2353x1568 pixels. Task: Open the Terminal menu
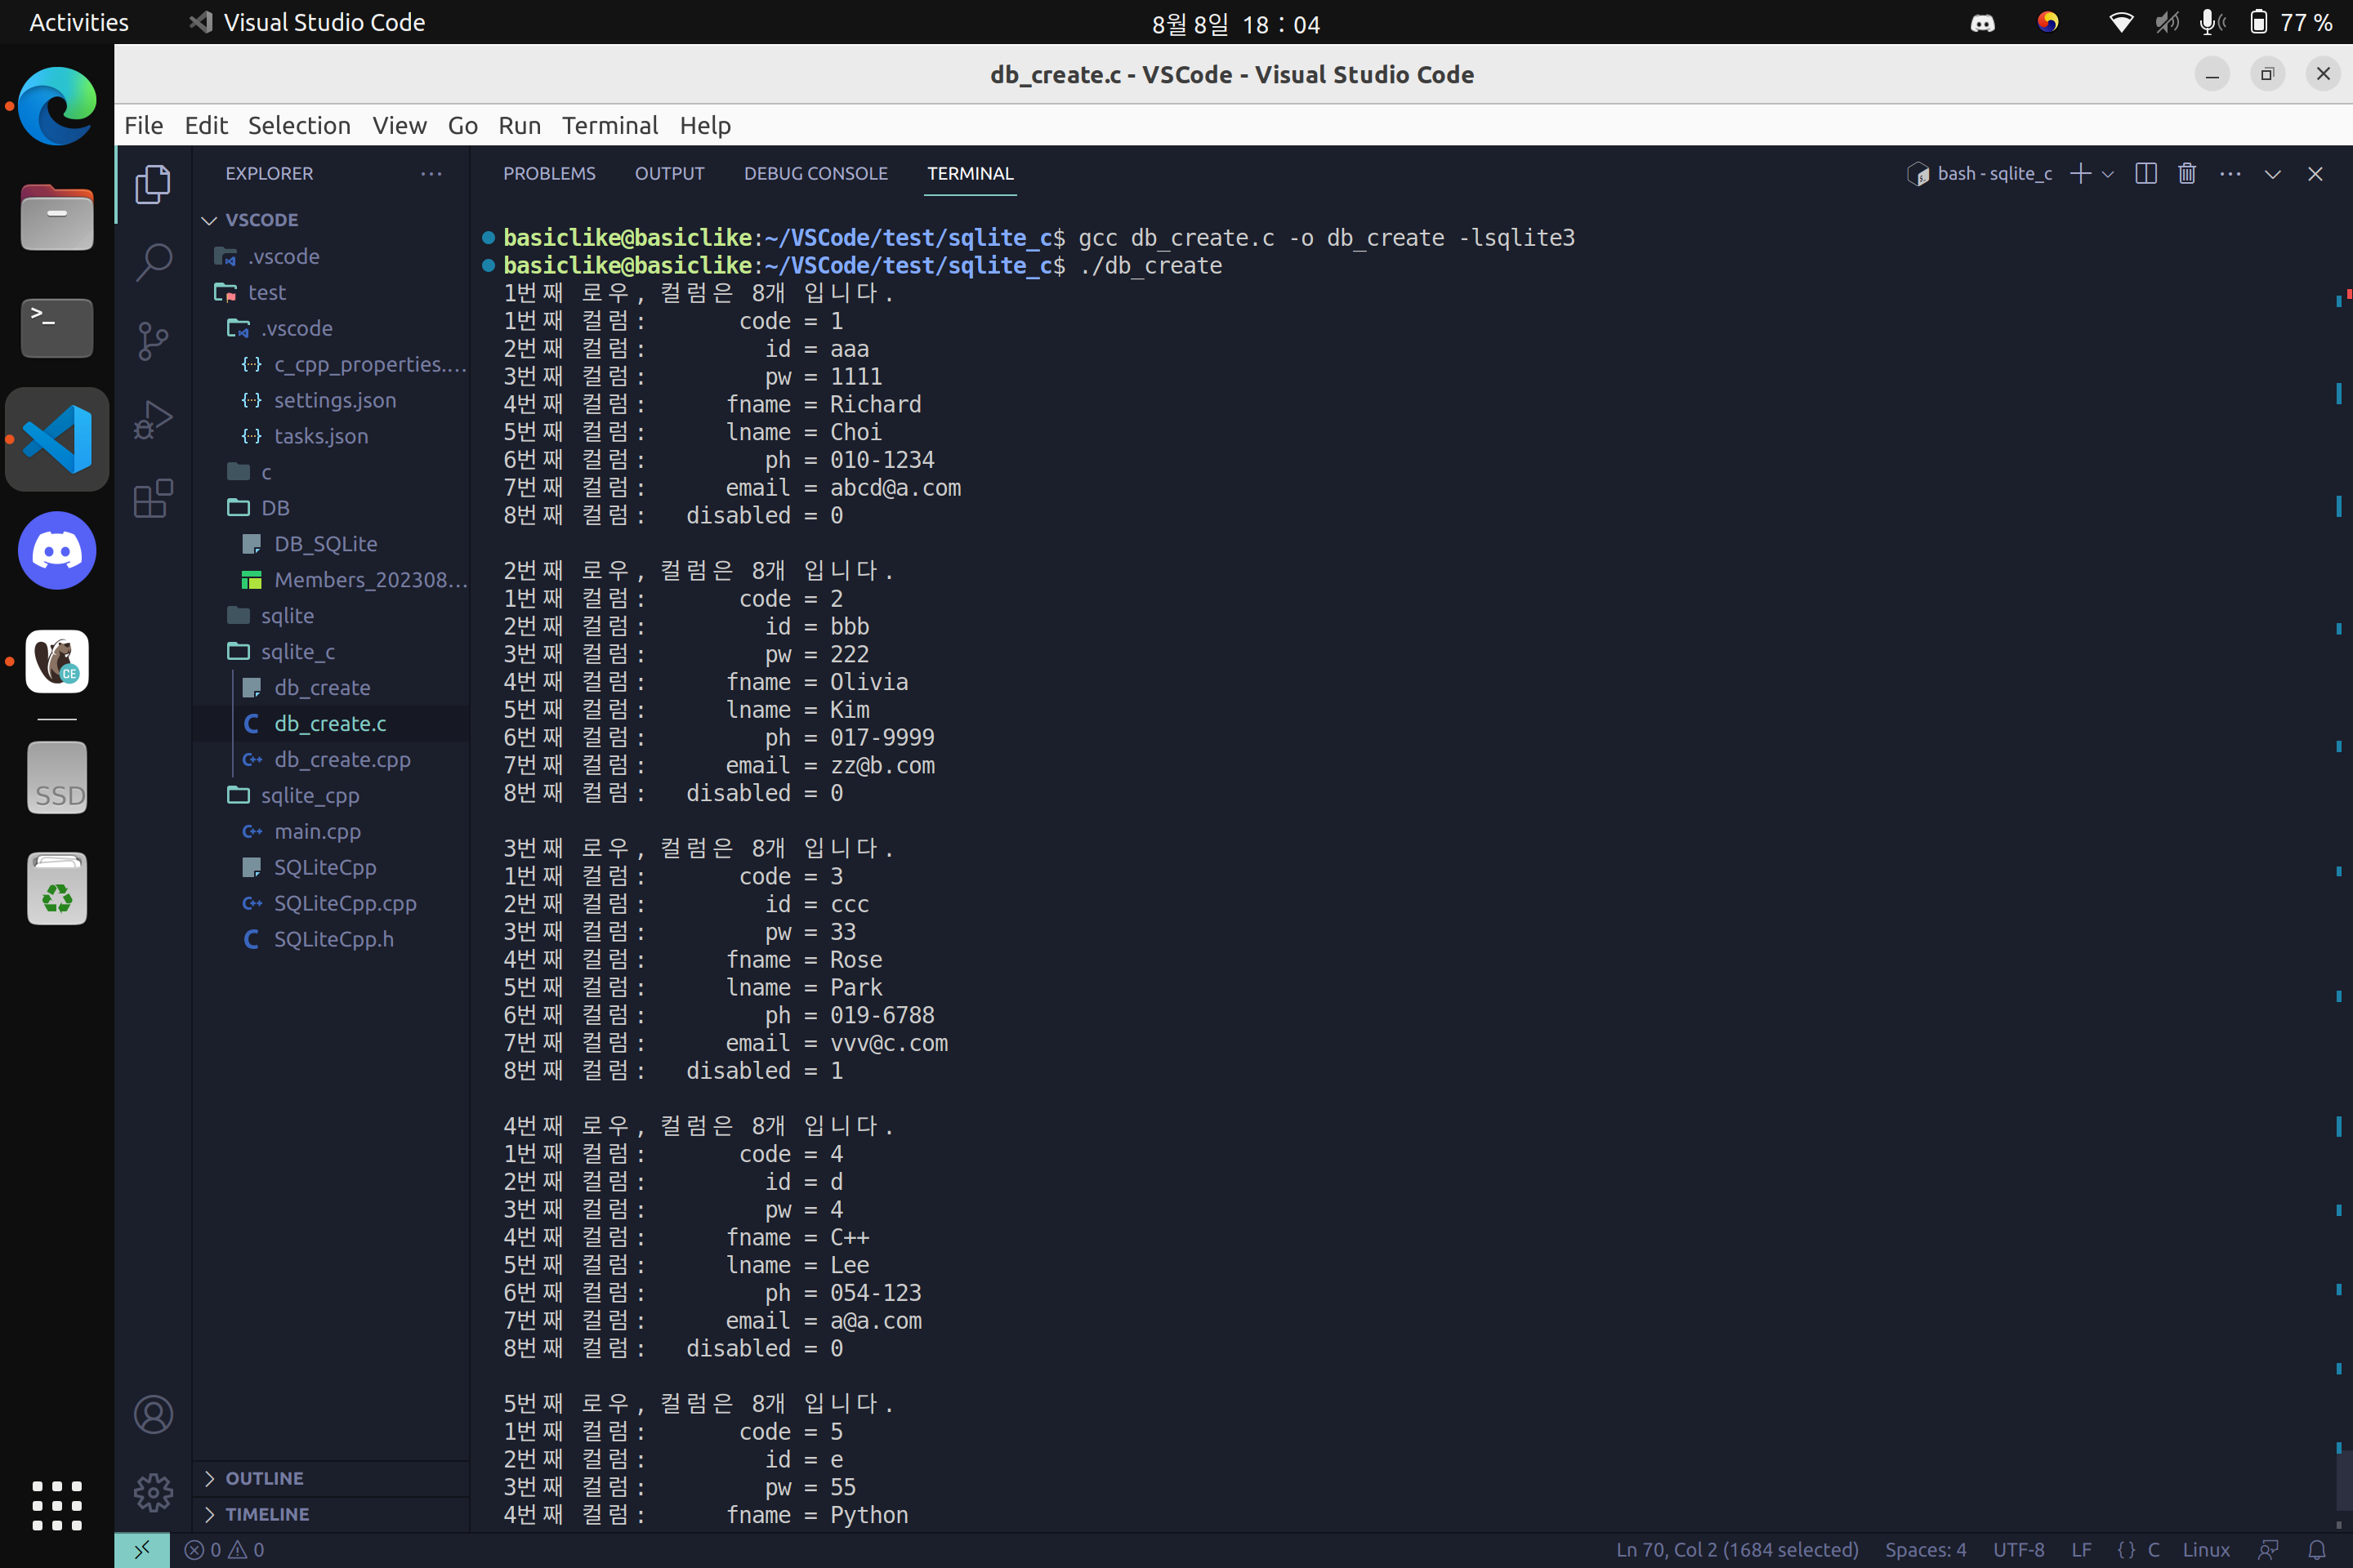[609, 125]
